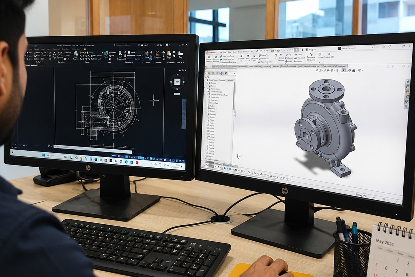Open Microsoft Edge from Windows taskbar
Image resolution: width=415 pixels, height=277 pixels.
coord(126,162)
